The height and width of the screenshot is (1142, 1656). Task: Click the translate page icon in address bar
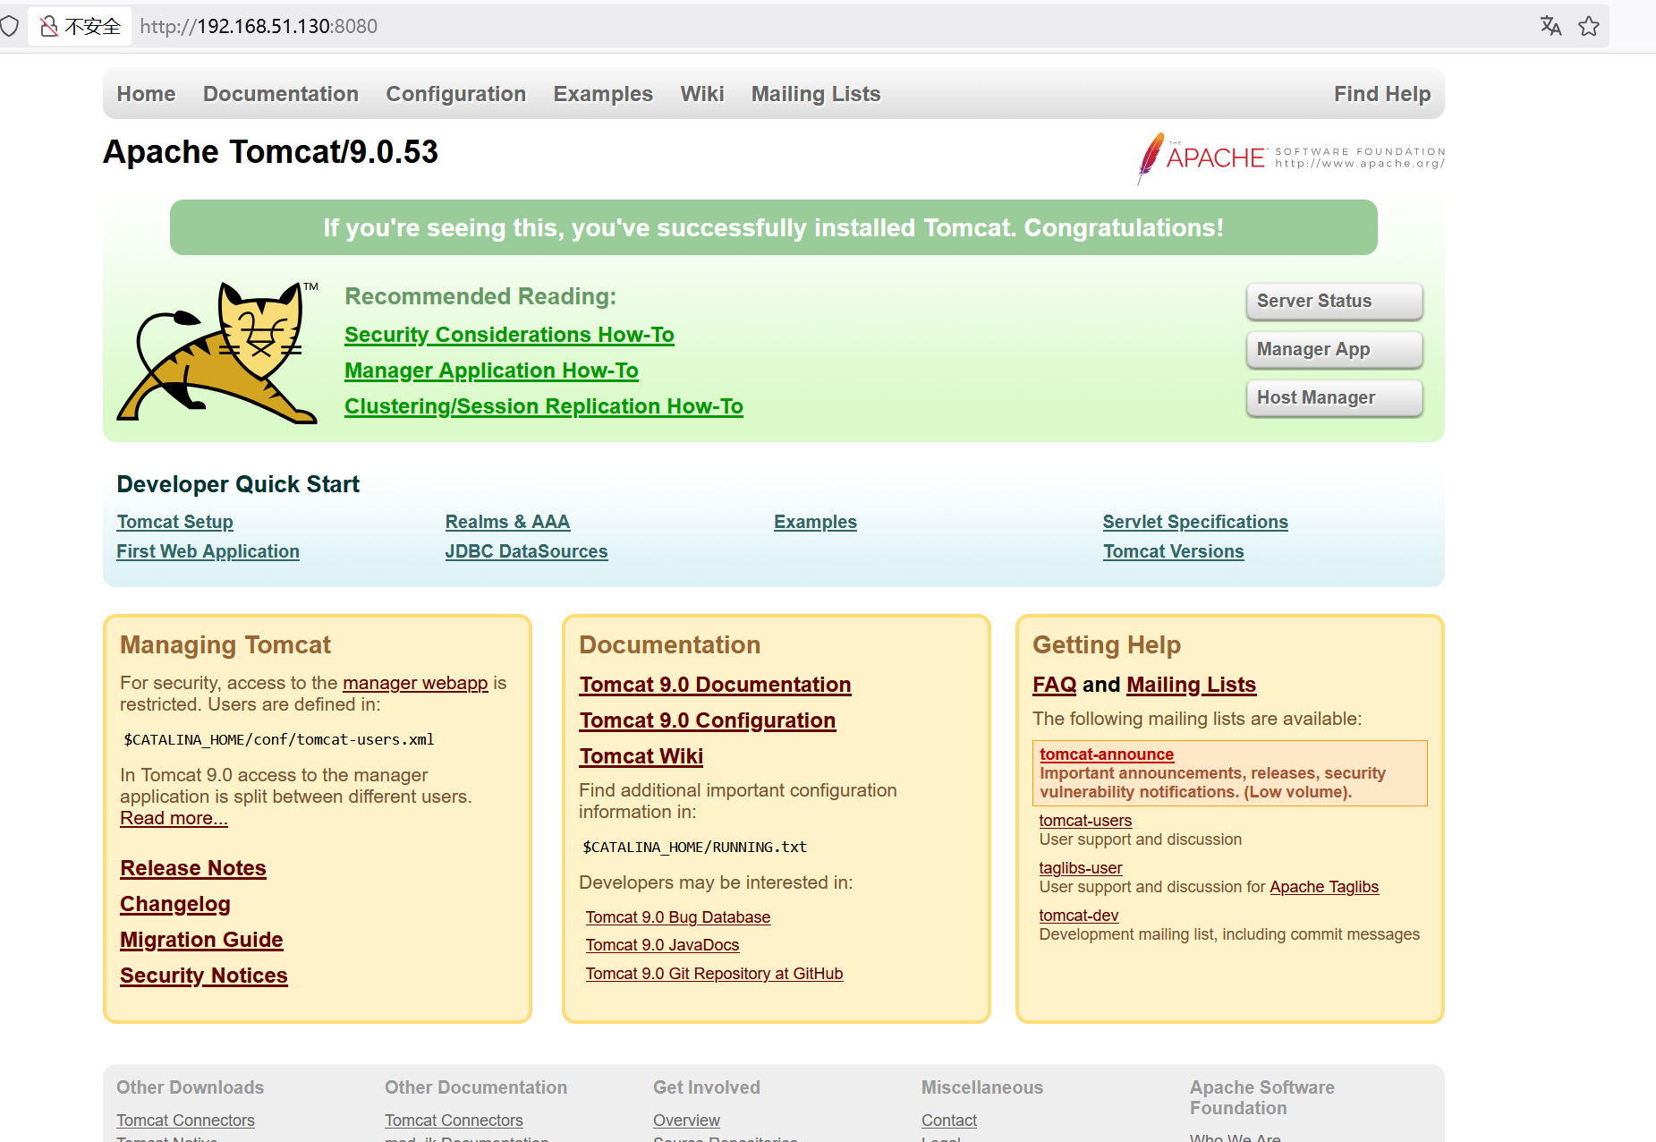click(x=1550, y=26)
